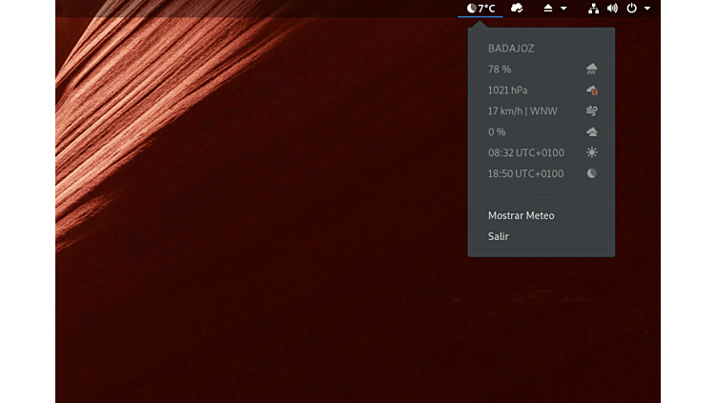
Task: Click the eject removable drives icon
Action: pyautogui.click(x=548, y=9)
